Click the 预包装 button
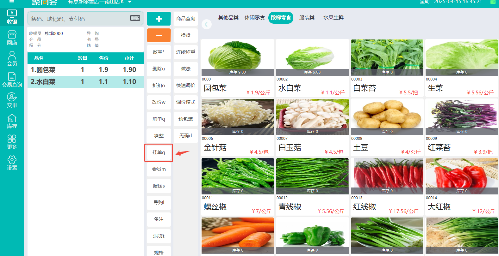Viewport: 499px width, 256px height. [x=186, y=119]
